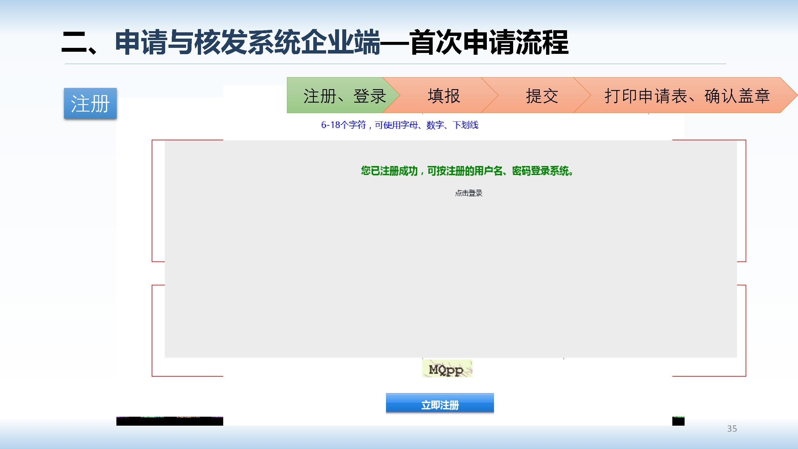
Task: Refresh the MQpp captcha image
Action: point(447,369)
